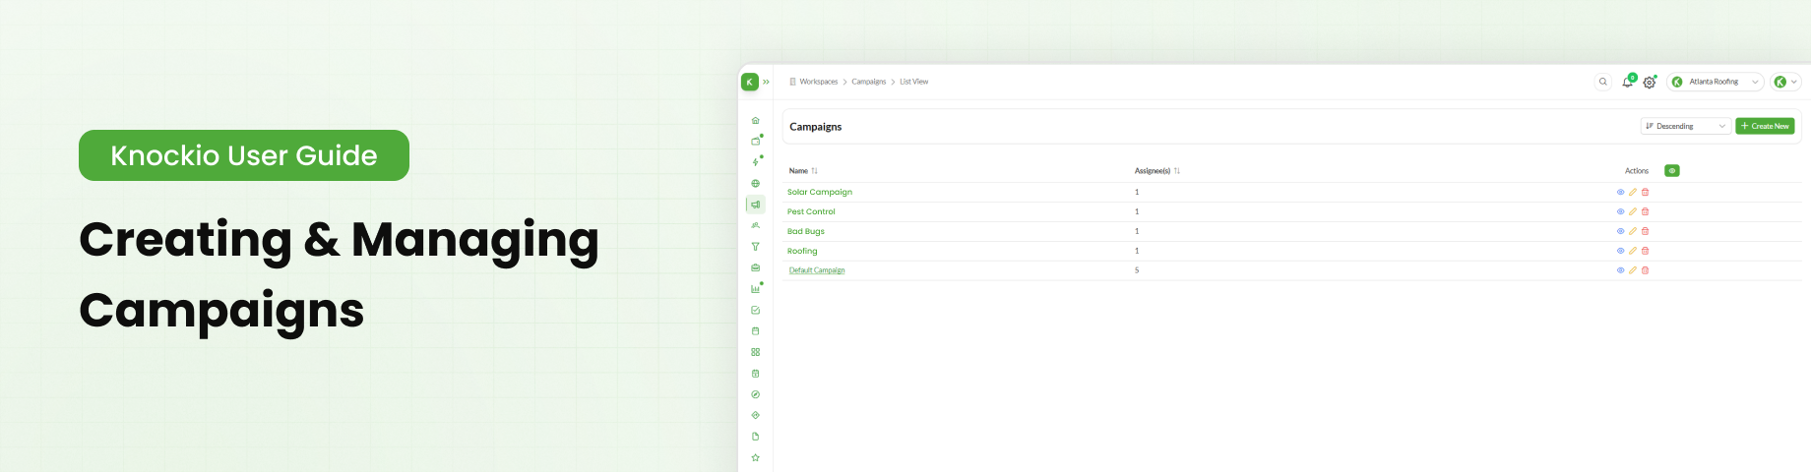Image resolution: width=1811 pixels, height=472 pixels.
Task: Open the funnel filter sidebar icon
Action: [755, 247]
